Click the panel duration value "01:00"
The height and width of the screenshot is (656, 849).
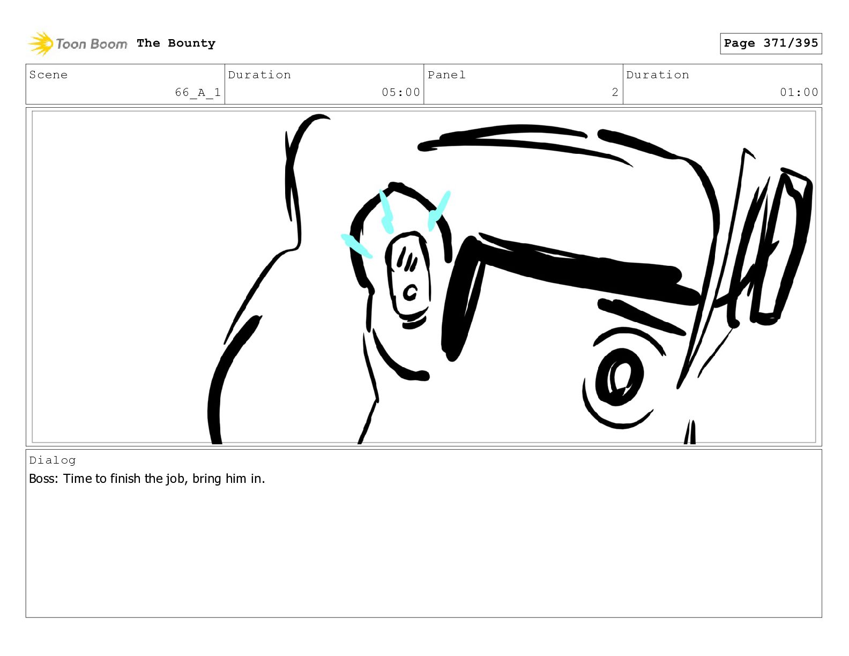pyautogui.click(x=799, y=92)
